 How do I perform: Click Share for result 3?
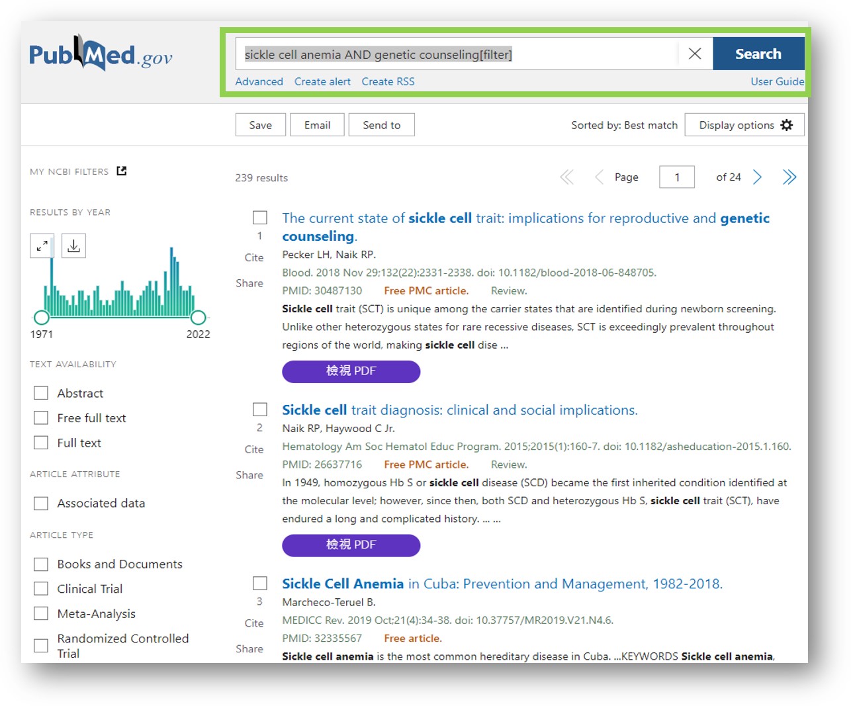(249, 649)
